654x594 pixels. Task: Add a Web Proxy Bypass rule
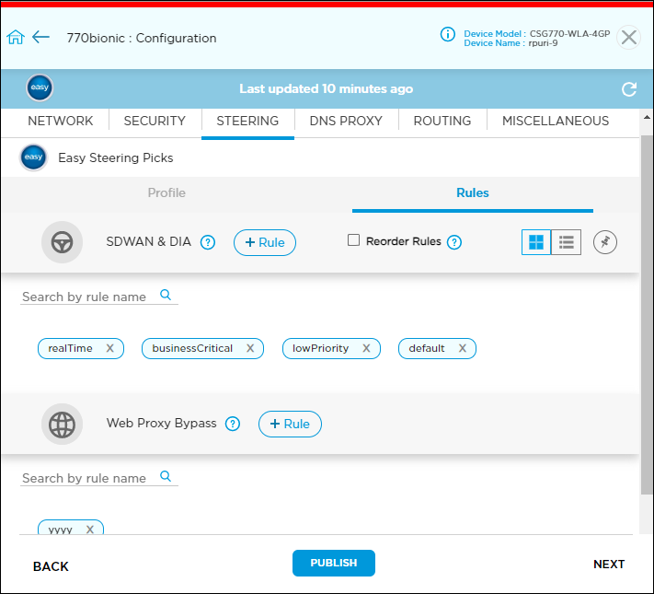(290, 424)
